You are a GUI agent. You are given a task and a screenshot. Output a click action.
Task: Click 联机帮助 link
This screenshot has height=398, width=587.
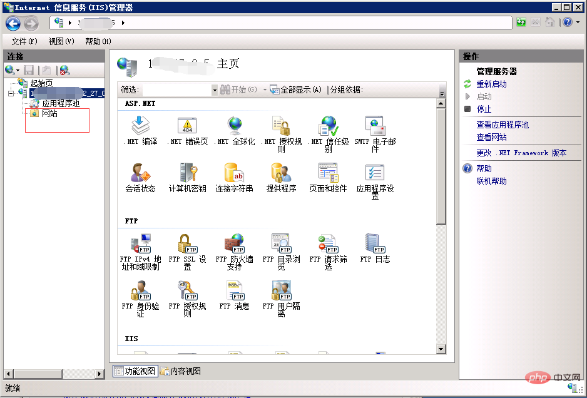pos(491,181)
